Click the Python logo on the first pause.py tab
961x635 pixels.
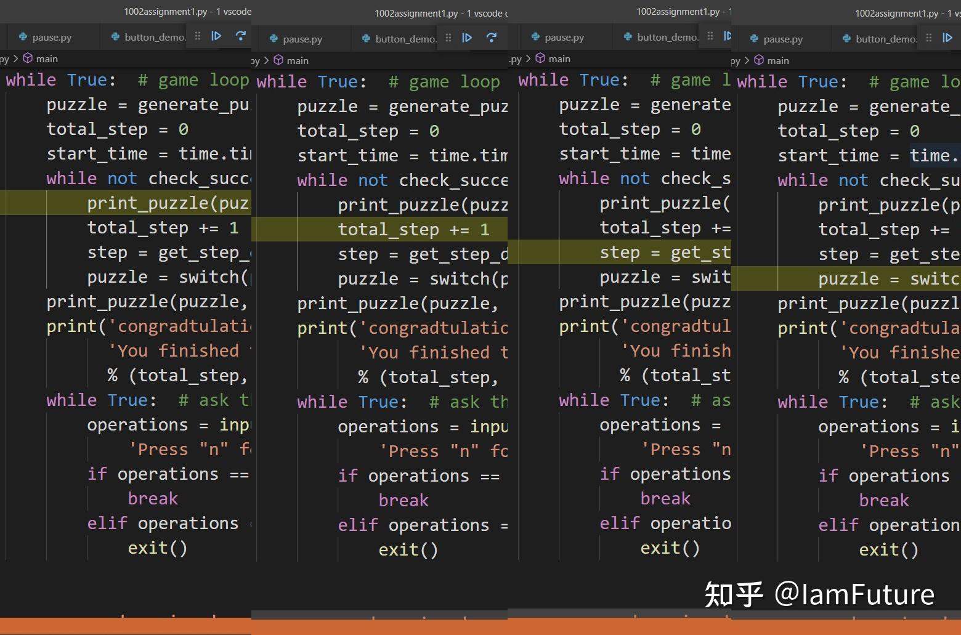[x=22, y=37]
